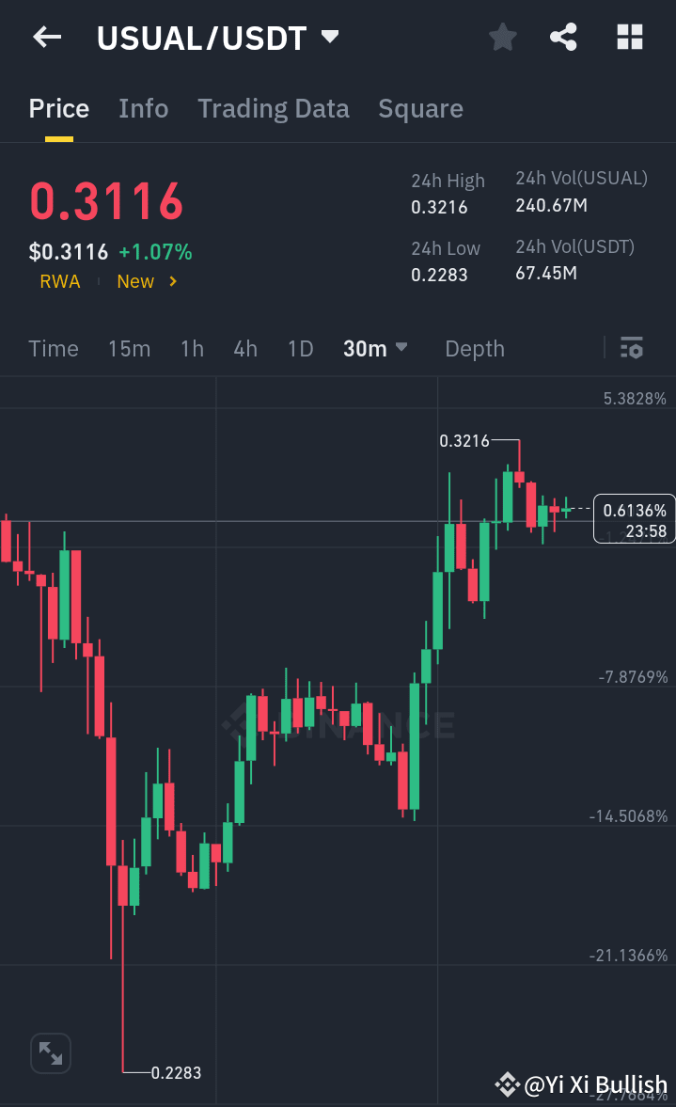Switch to the Trading Data tab
Image resolution: width=676 pixels, height=1107 pixels.
[273, 108]
